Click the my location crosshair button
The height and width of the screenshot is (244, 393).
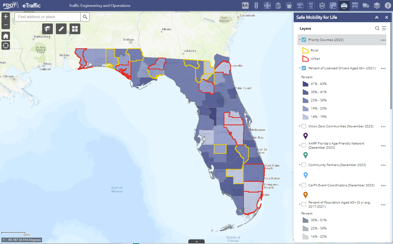coord(6,46)
